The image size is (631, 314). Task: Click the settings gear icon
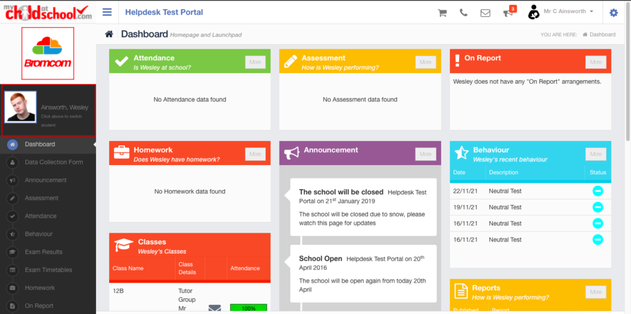(613, 13)
